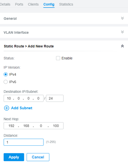Image resolution: width=128 pixels, height=166 pixels.
Task: Click the plus icon beside Add Subnet
Action: 7,108
